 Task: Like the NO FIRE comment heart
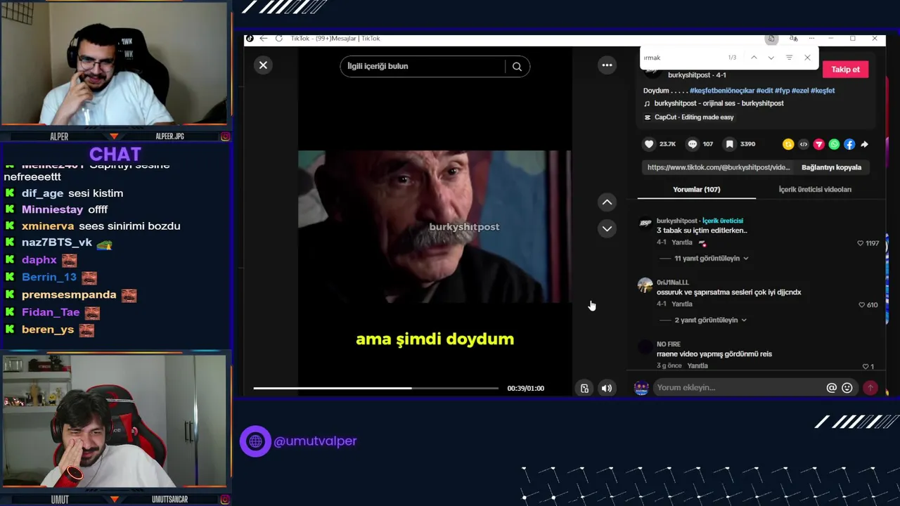[866, 367]
